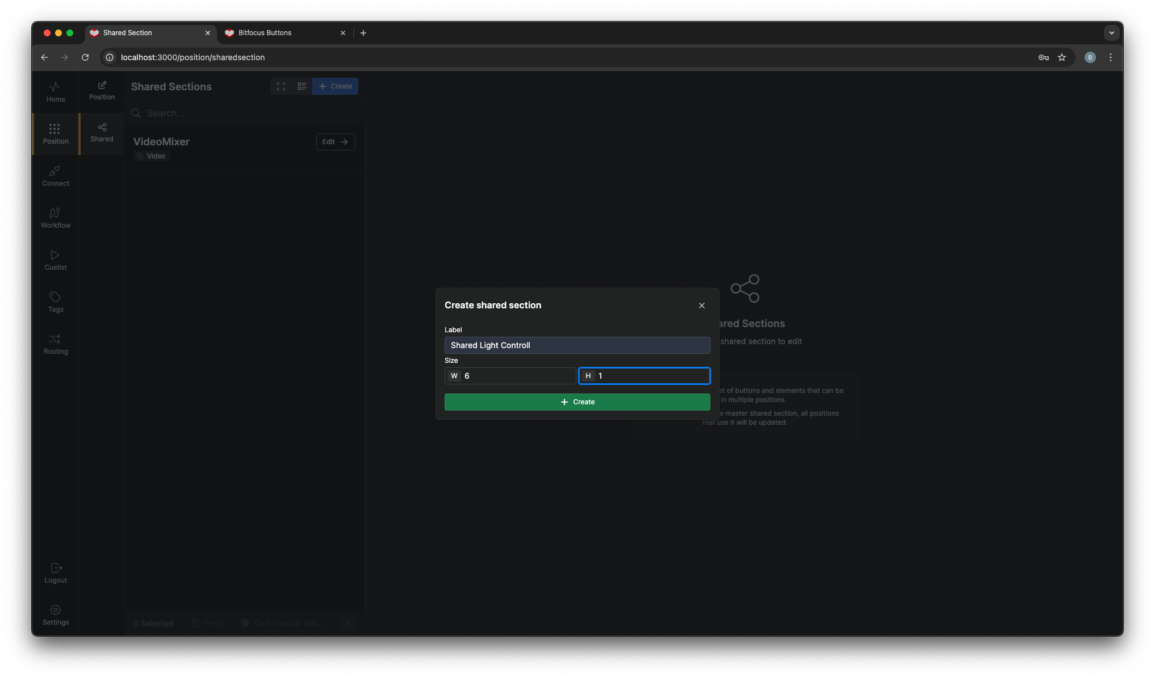Open the Tags section
This screenshot has height=678, width=1155.
tap(55, 302)
